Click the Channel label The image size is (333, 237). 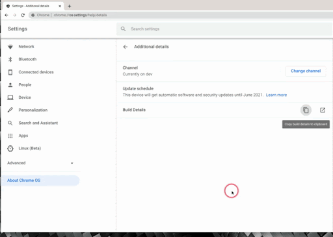tap(130, 68)
